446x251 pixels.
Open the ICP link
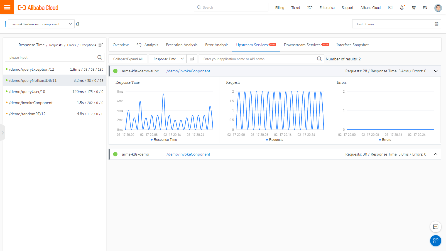310,8
